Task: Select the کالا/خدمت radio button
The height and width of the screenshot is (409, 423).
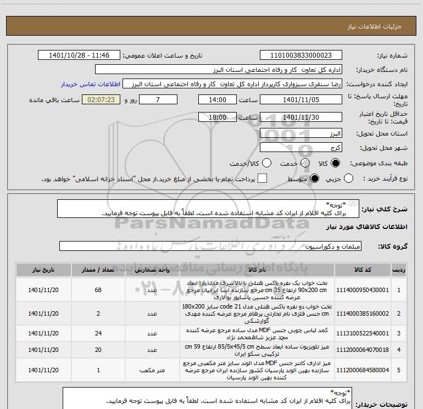Action: (x=267, y=163)
